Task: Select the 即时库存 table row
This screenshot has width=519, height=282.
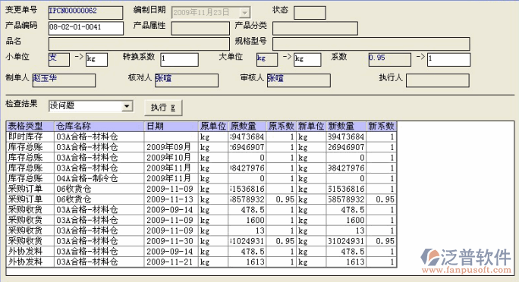Action: (201, 137)
